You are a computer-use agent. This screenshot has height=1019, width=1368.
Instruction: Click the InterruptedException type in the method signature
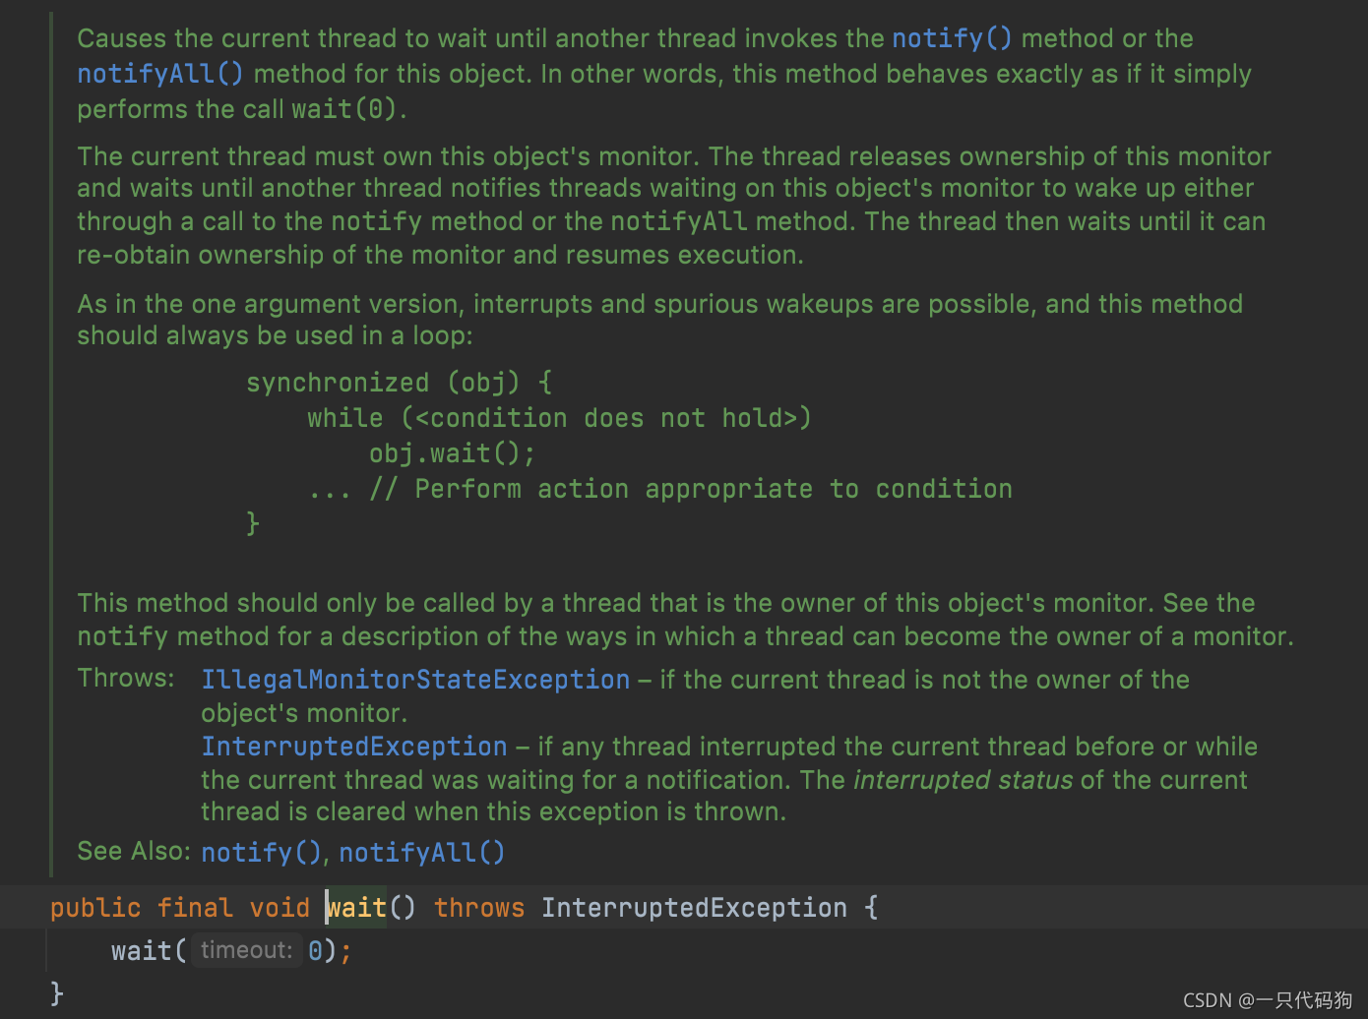point(694,907)
